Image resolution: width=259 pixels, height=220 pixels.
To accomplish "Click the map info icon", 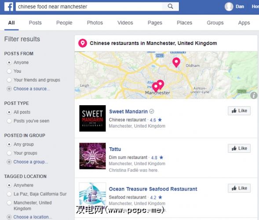I will point(254,95).
